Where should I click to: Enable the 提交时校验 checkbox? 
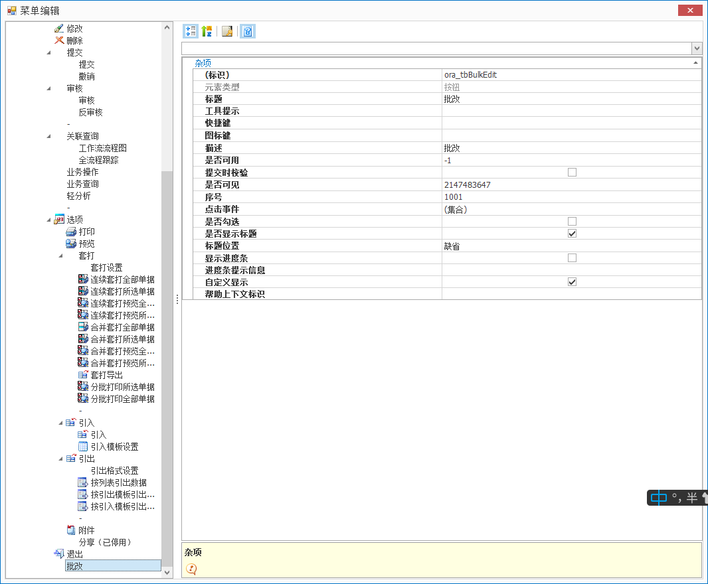(572, 173)
